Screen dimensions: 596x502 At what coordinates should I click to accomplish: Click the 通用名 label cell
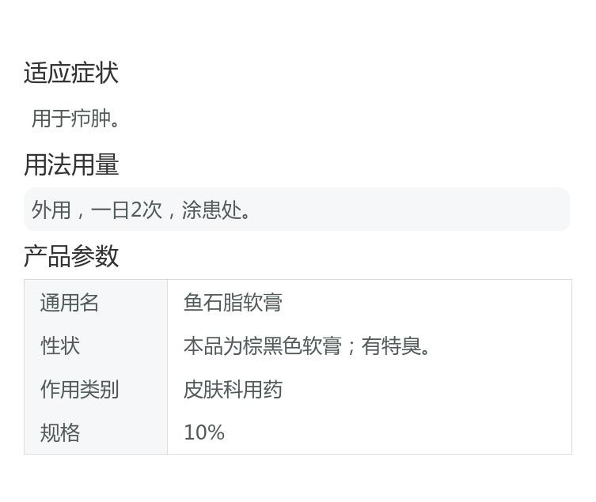[x=96, y=303]
